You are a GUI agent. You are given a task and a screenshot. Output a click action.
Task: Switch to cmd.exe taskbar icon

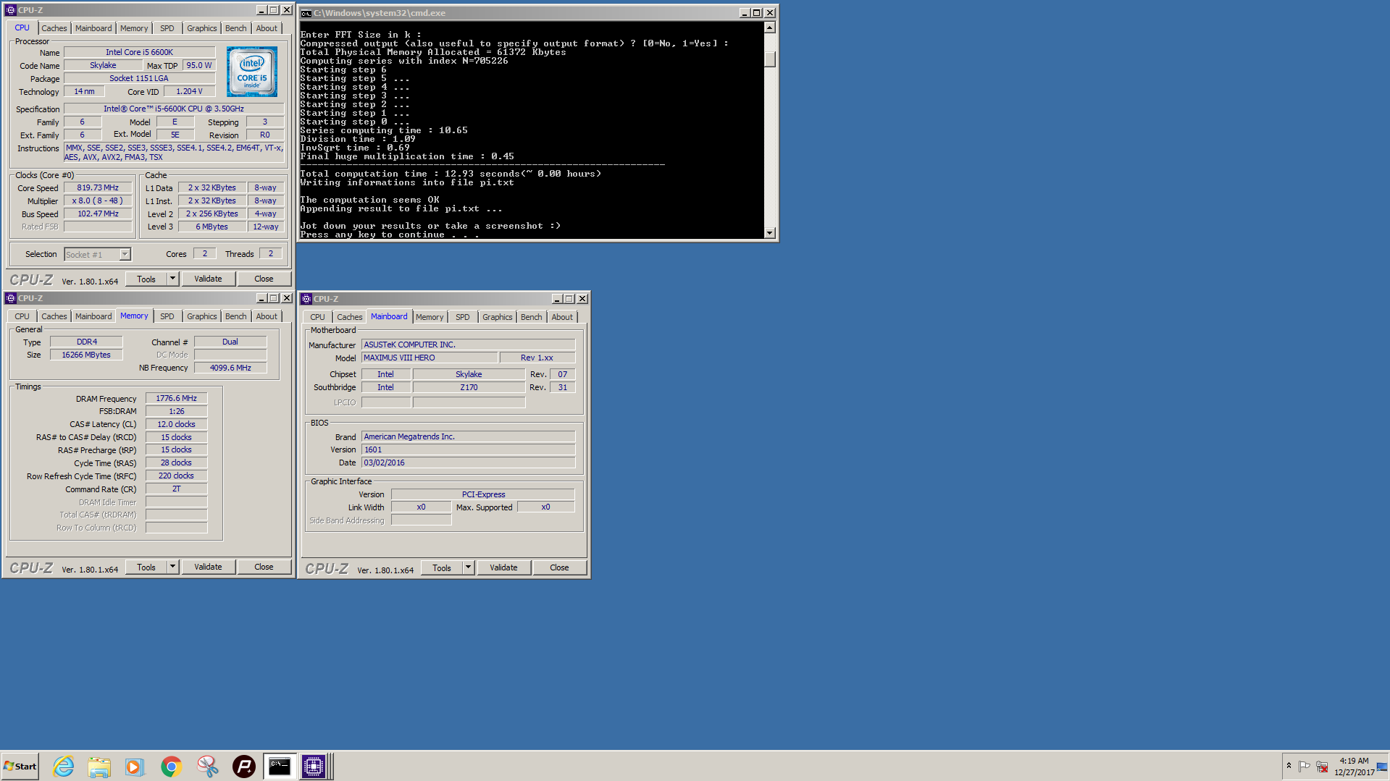279,767
